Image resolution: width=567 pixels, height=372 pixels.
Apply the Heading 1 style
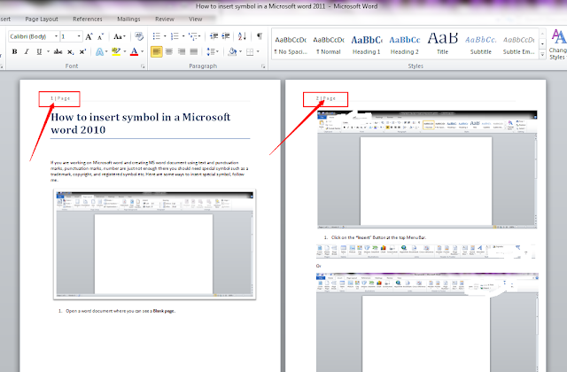click(x=367, y=44)
